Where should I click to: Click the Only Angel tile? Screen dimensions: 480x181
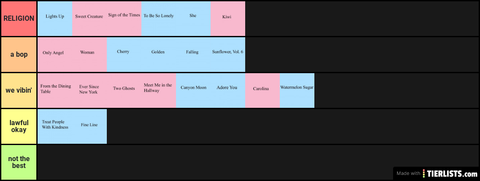pyautogui.click(x=55, y=55)
